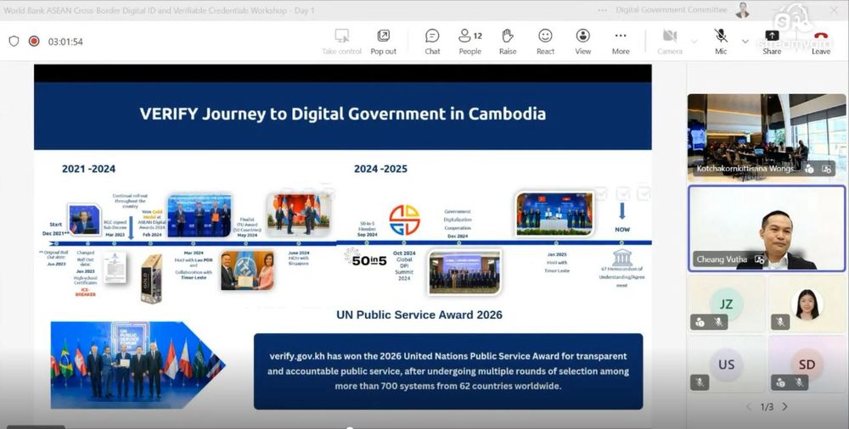Click the Share screen button
The height and width of the screenshot is (429, 849).
[x=772, y=42]
